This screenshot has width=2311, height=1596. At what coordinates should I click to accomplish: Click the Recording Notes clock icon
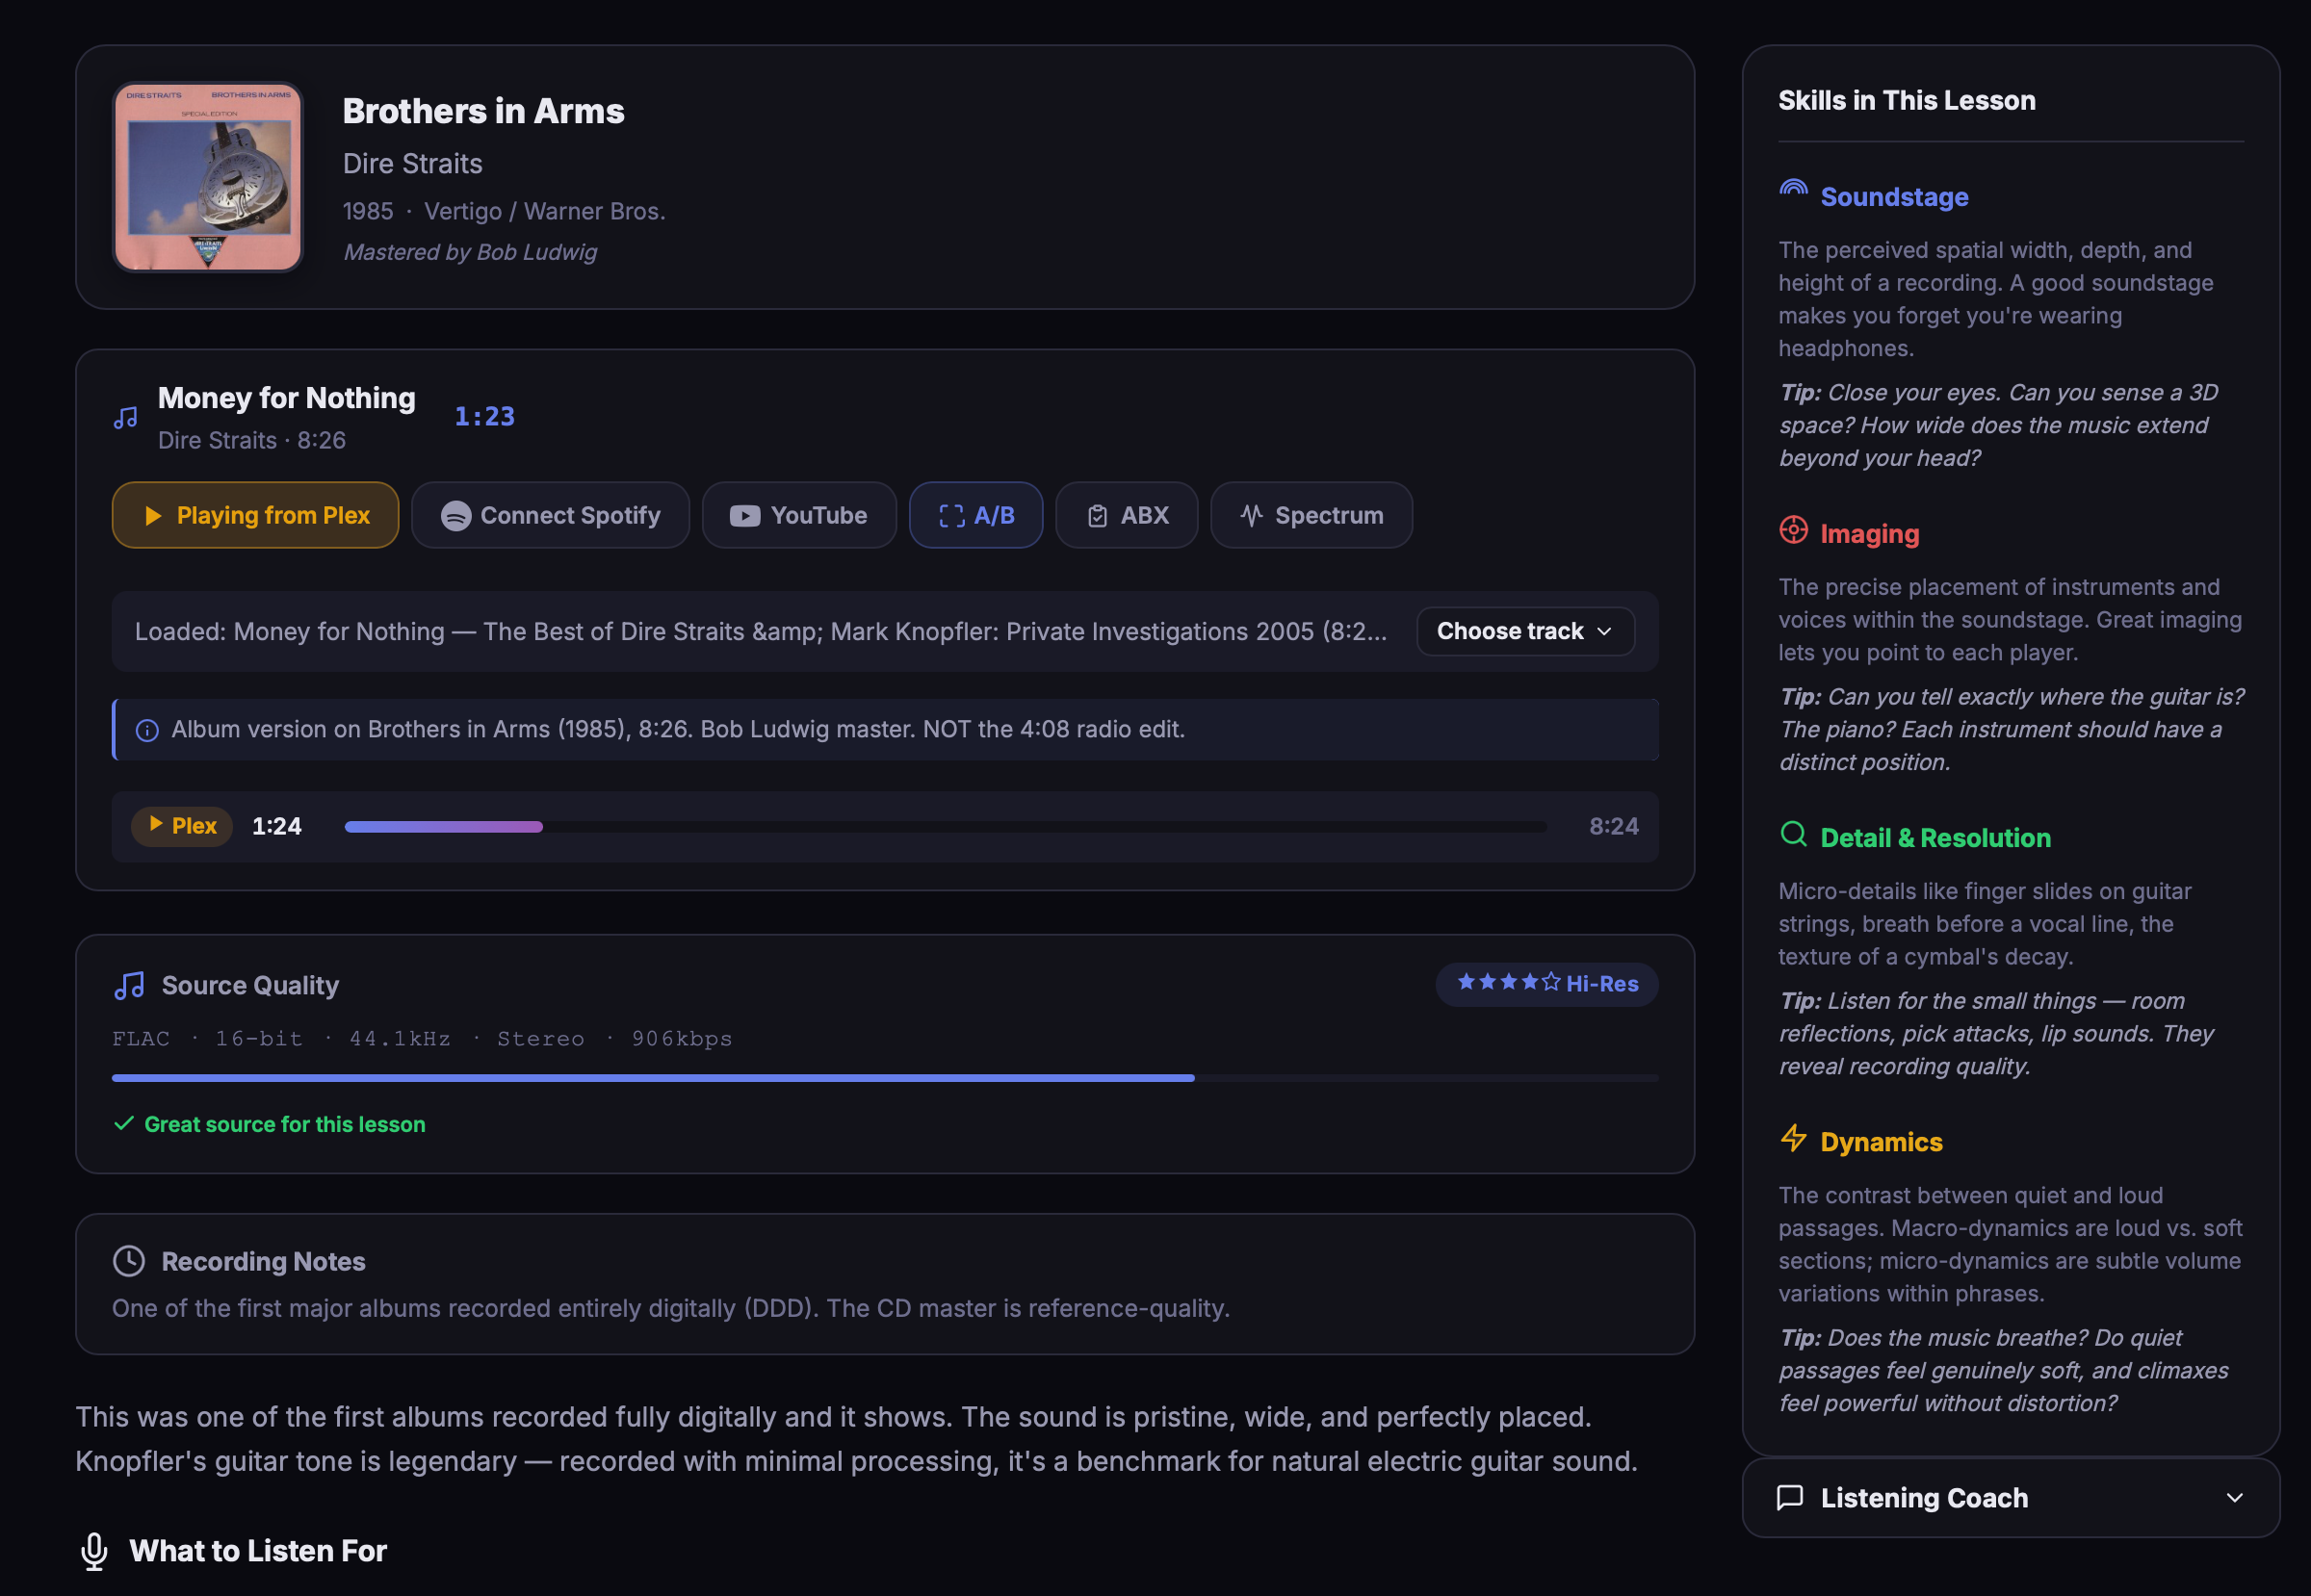pos(129,1262)
